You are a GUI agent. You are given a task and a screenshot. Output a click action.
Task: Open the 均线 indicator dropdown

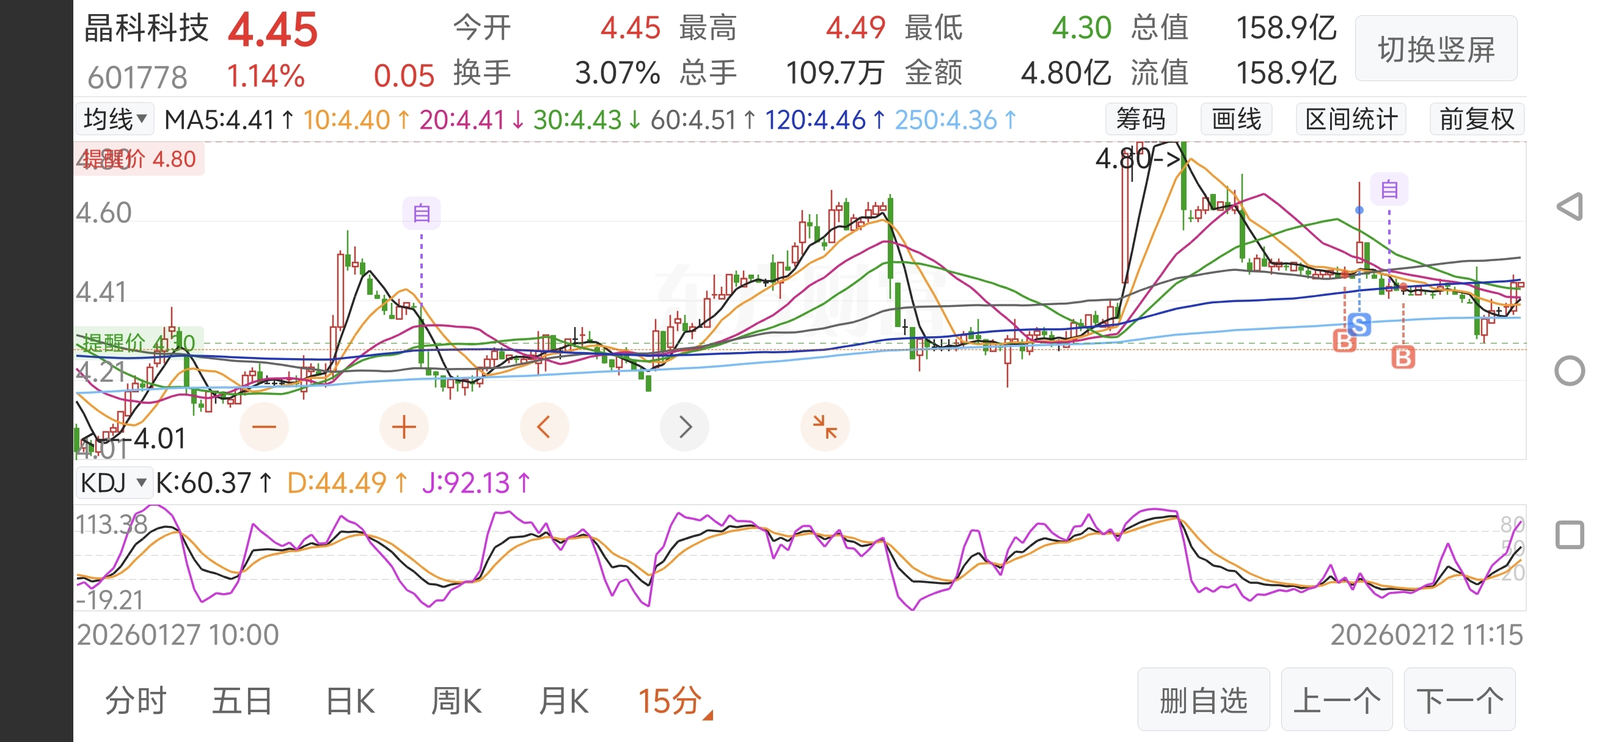pyautogui.click(x=115, y=119)
